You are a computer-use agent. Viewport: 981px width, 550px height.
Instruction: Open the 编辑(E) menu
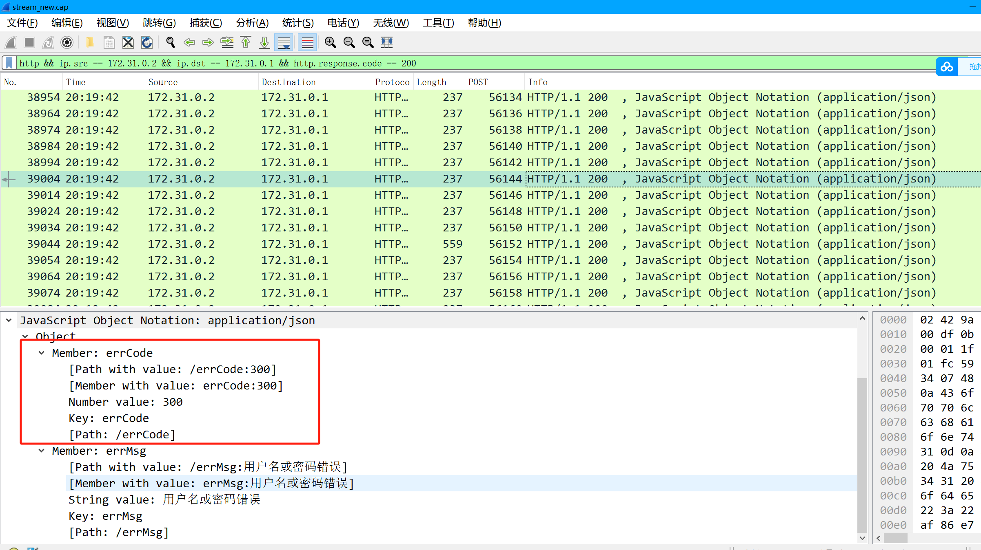pyautogui.click(x=67, y=23)
